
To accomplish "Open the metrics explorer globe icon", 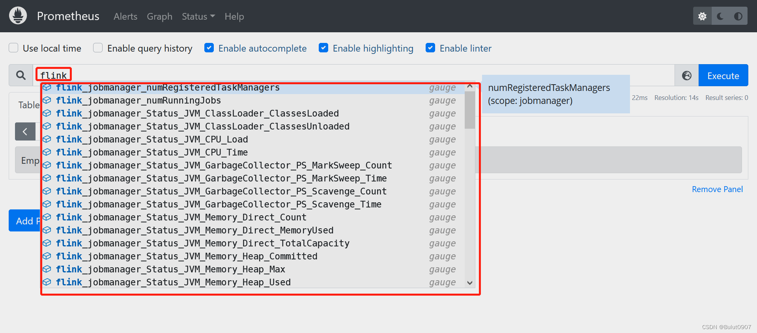I will coord(687,76).
